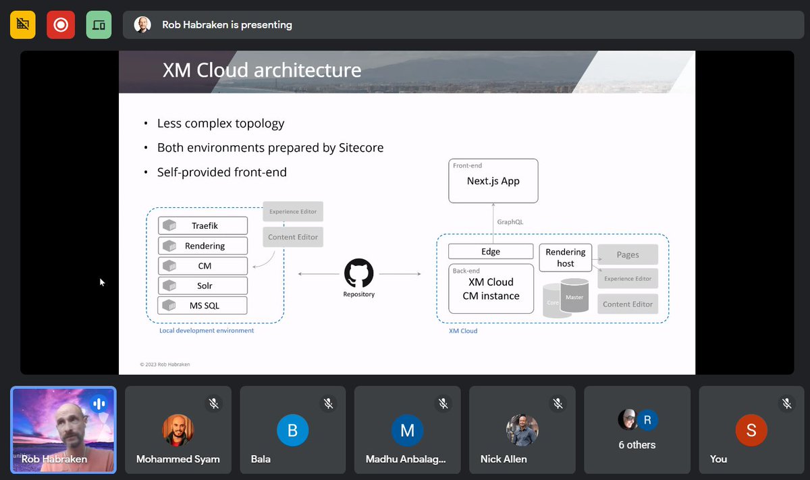This screenshot has width=810, height=480.
Task: Click Rob Habraken's blue audio activity indicator
Action: click(98, 403)
